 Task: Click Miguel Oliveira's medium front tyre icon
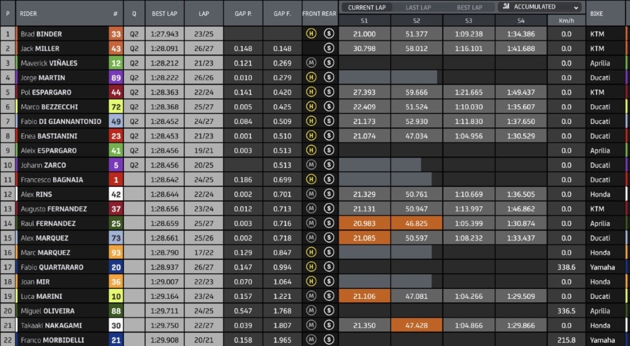click(x=311, y=311)
